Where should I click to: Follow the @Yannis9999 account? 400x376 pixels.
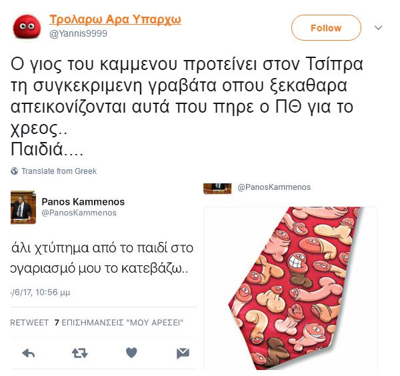click(326, 27)
